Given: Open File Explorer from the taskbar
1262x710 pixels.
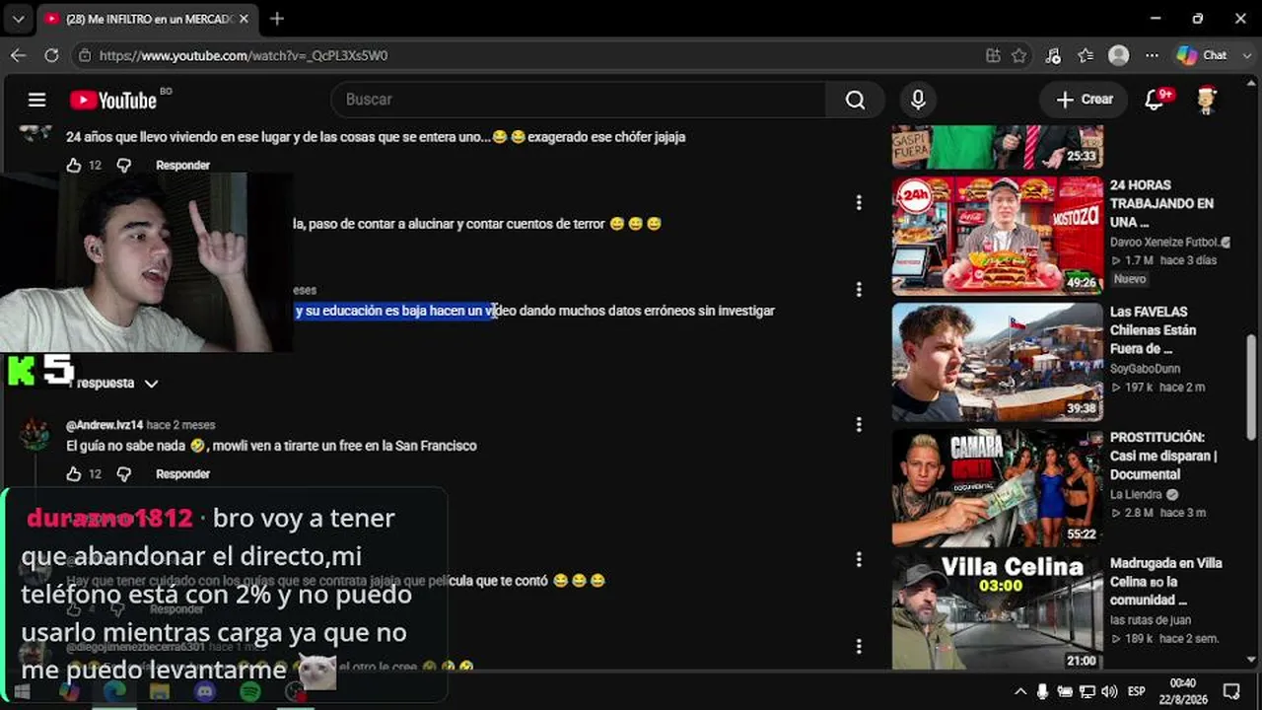Looking at the screenshot, I should 159,692.
